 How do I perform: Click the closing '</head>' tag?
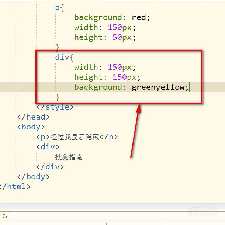pos(33,117)
